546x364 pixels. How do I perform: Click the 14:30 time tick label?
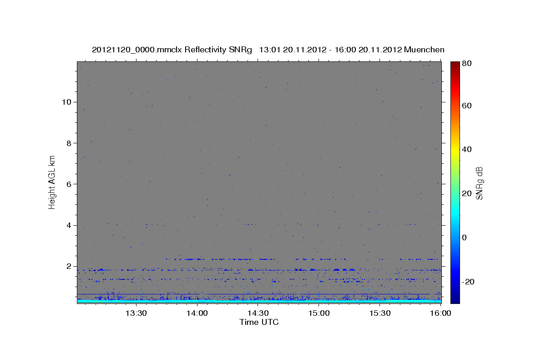258,313
